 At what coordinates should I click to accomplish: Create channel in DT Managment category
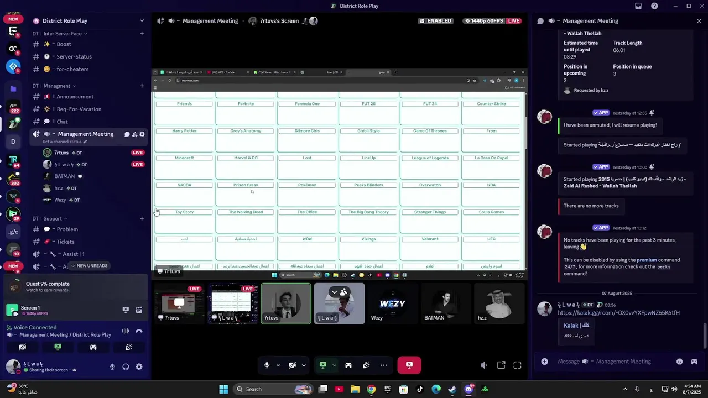click(142, 86)
